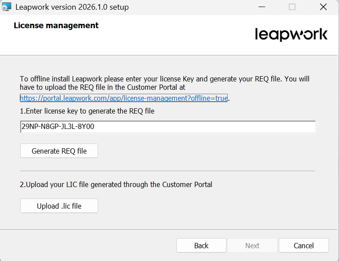This screenshot has height=261, width=339.
Task: Open the portal.leapwork.com license-management link
Action: (124, 98)
